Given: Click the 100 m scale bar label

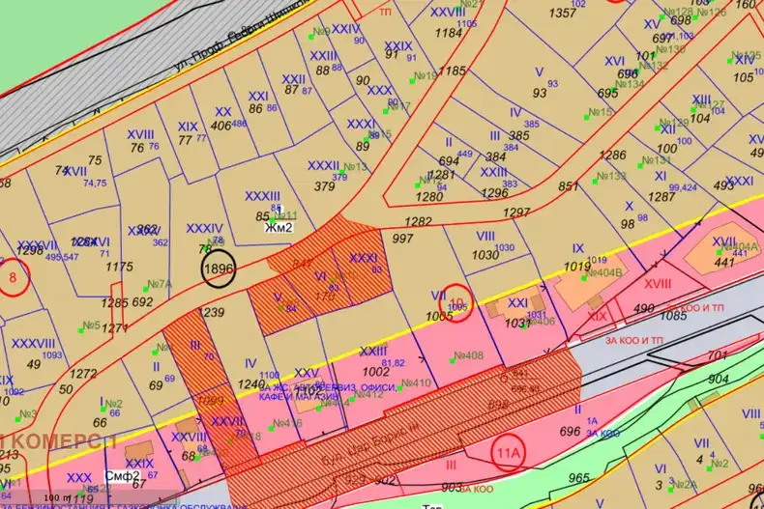Looking at the screenshot, I should (x=57, y=498).
